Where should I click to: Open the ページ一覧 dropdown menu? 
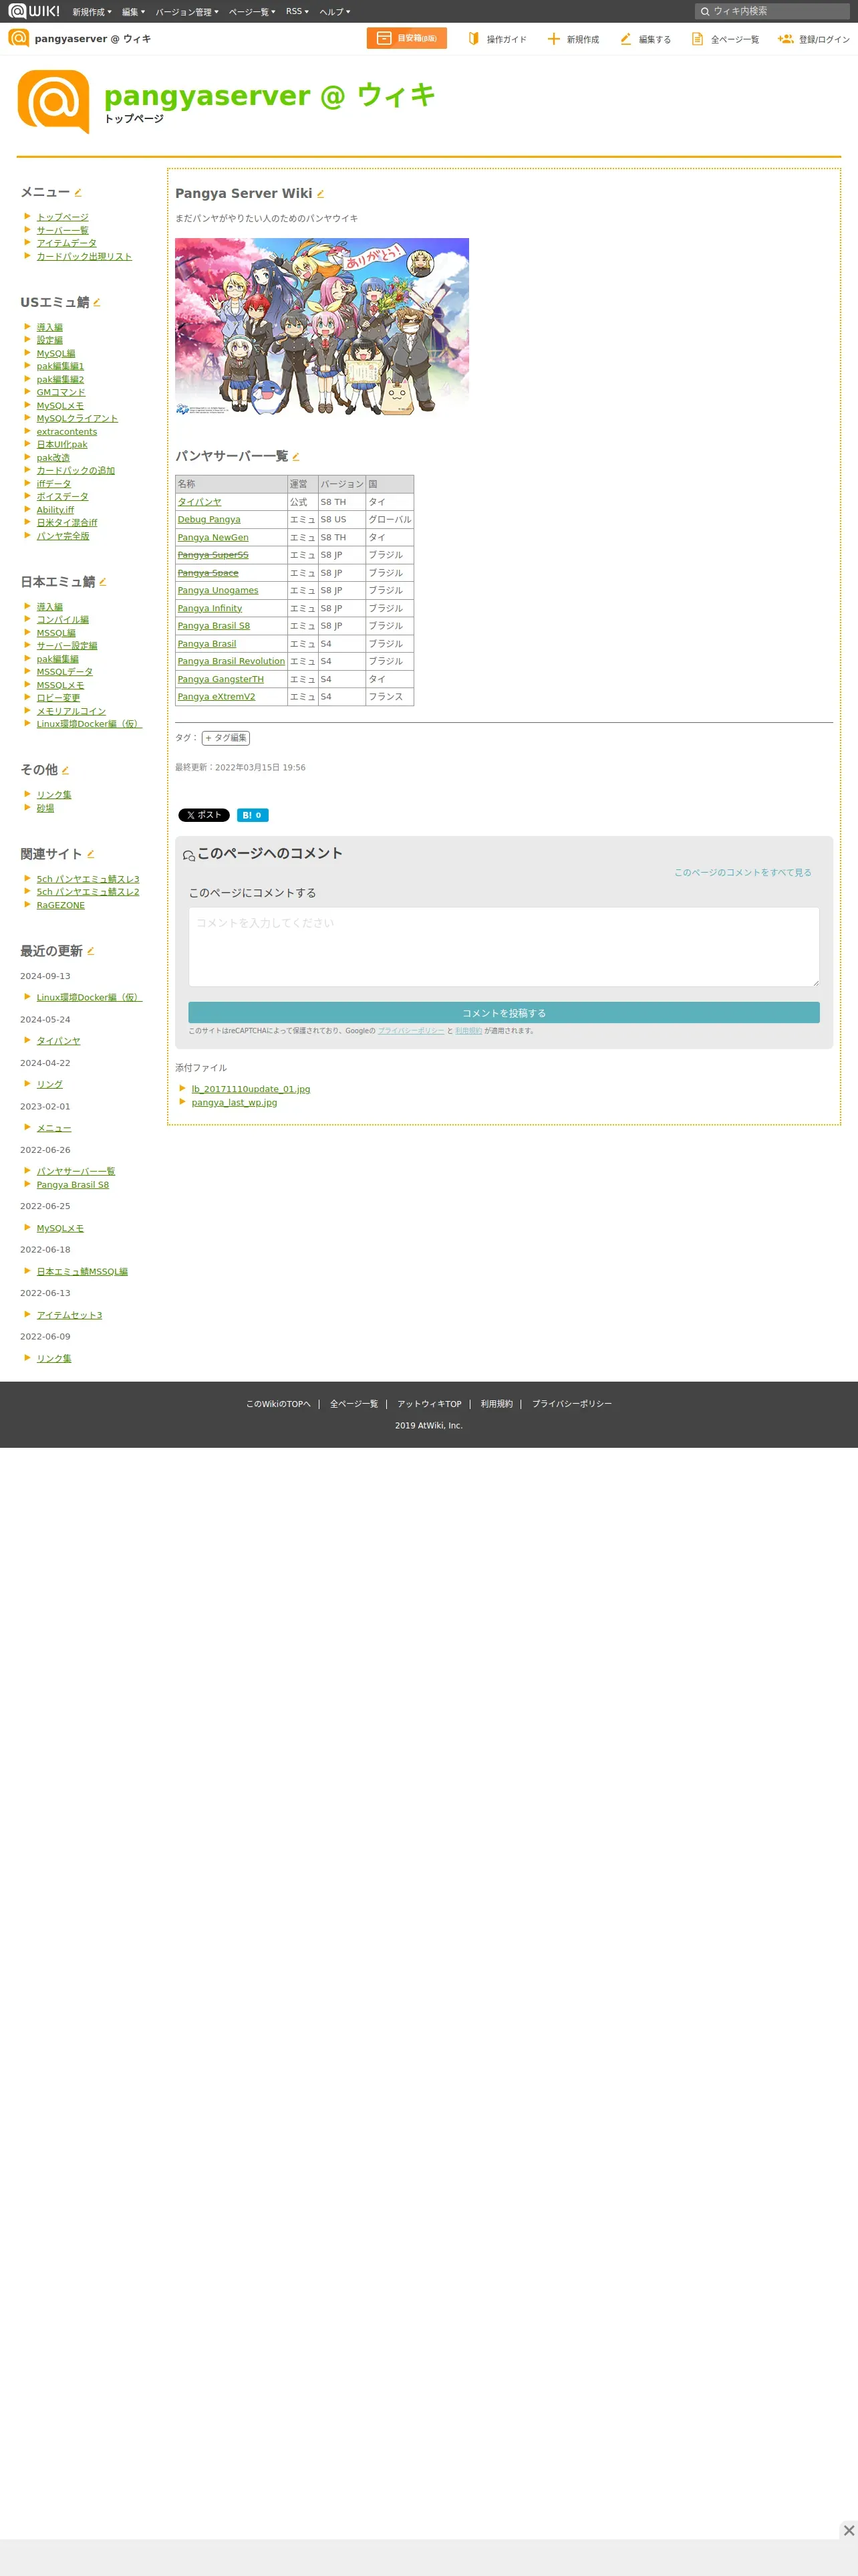click(x=252, y=12)
